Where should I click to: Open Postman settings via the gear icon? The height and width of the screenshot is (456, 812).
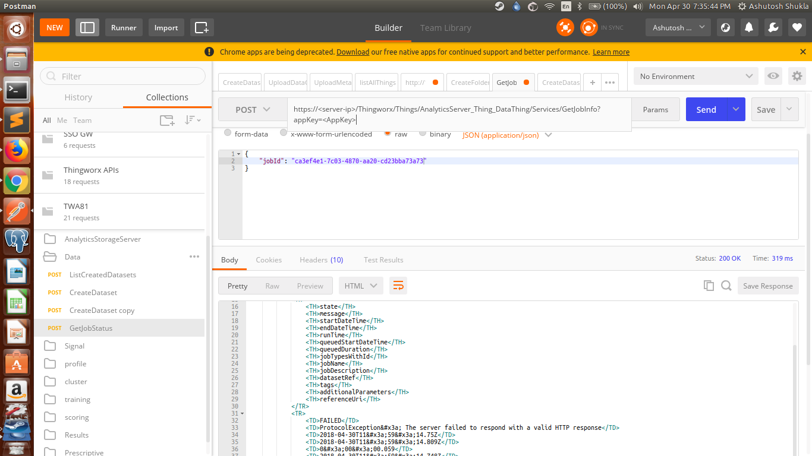tap(797, 76)
